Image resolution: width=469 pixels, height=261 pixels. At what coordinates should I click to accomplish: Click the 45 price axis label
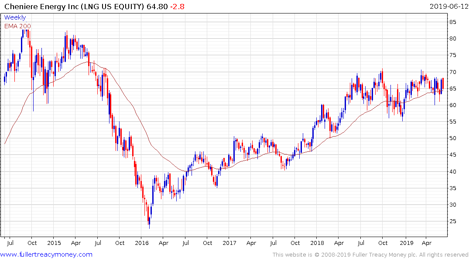452,155
